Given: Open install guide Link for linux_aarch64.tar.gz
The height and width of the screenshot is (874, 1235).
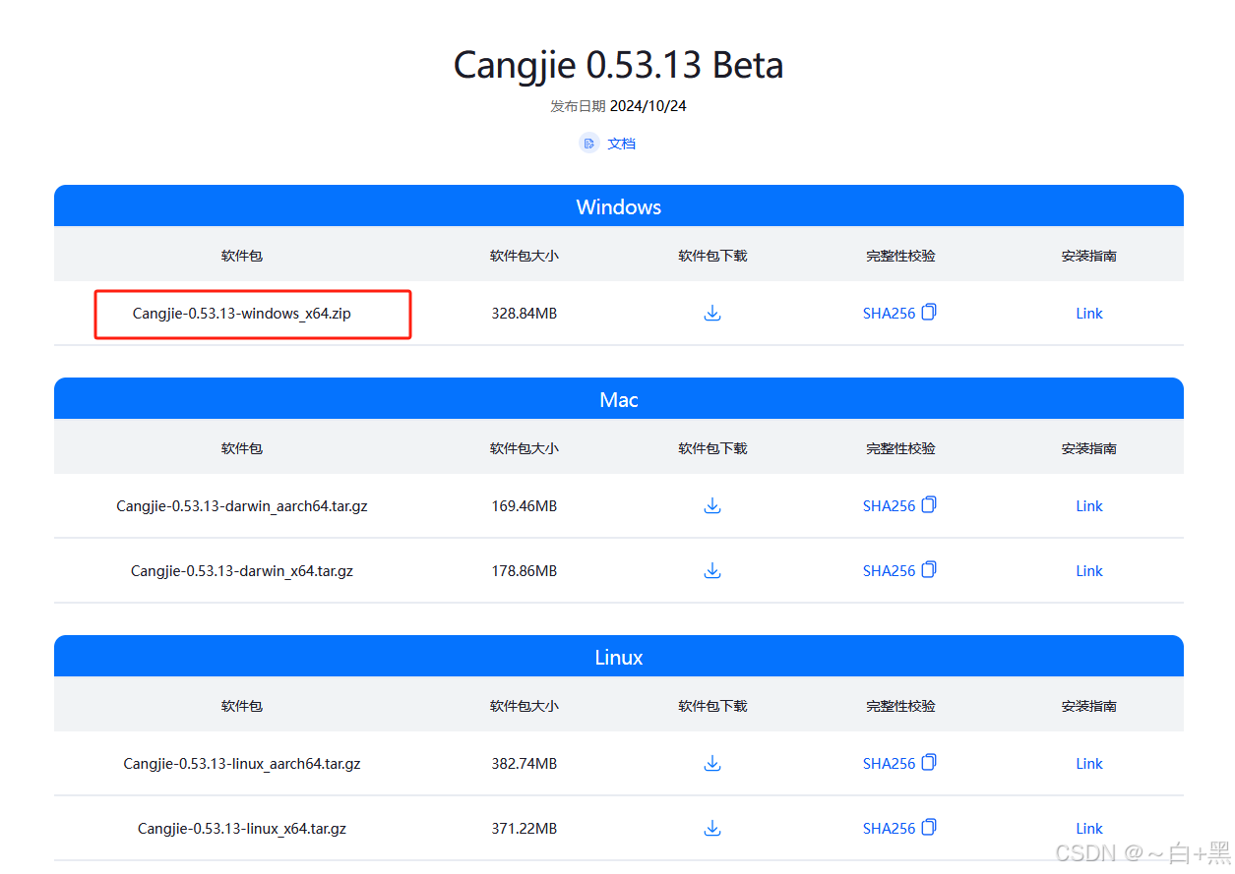Looking at the screenshot, I should [x=1089, y=764].
